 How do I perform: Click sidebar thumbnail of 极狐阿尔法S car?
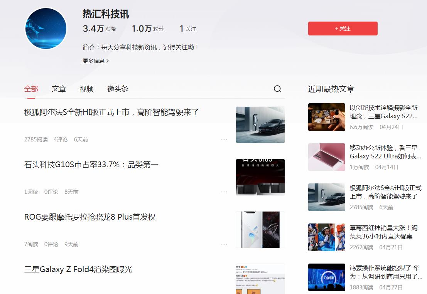[326, 197]
